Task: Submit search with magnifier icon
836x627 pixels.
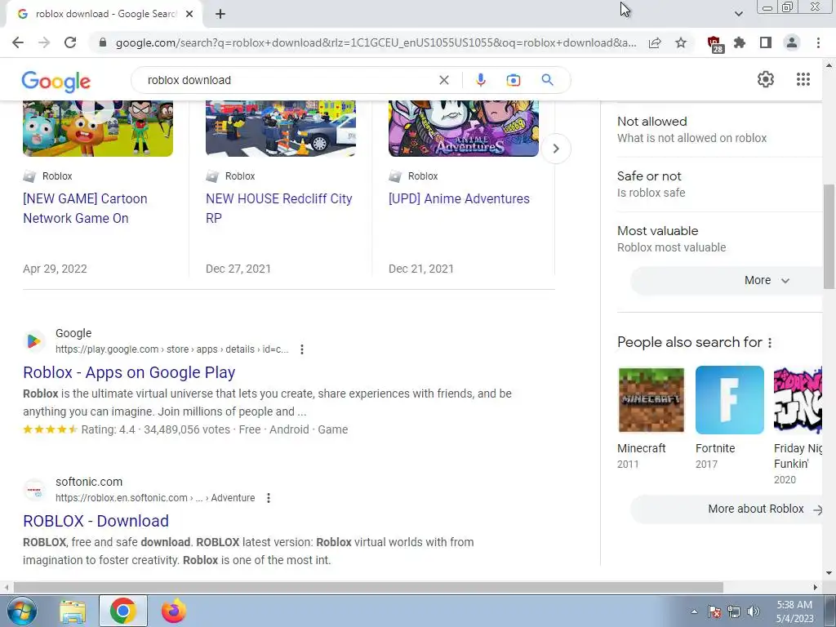Action: (x=547, y=80)
